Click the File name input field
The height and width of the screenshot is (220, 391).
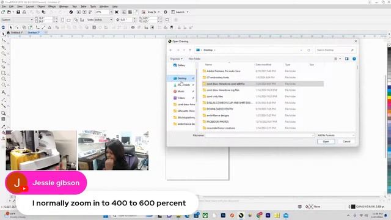(260, 136)
